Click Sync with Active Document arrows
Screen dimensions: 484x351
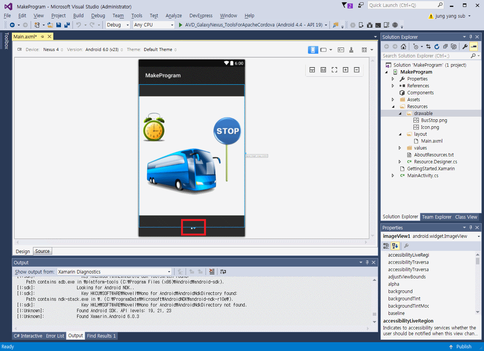pos(428,46)
